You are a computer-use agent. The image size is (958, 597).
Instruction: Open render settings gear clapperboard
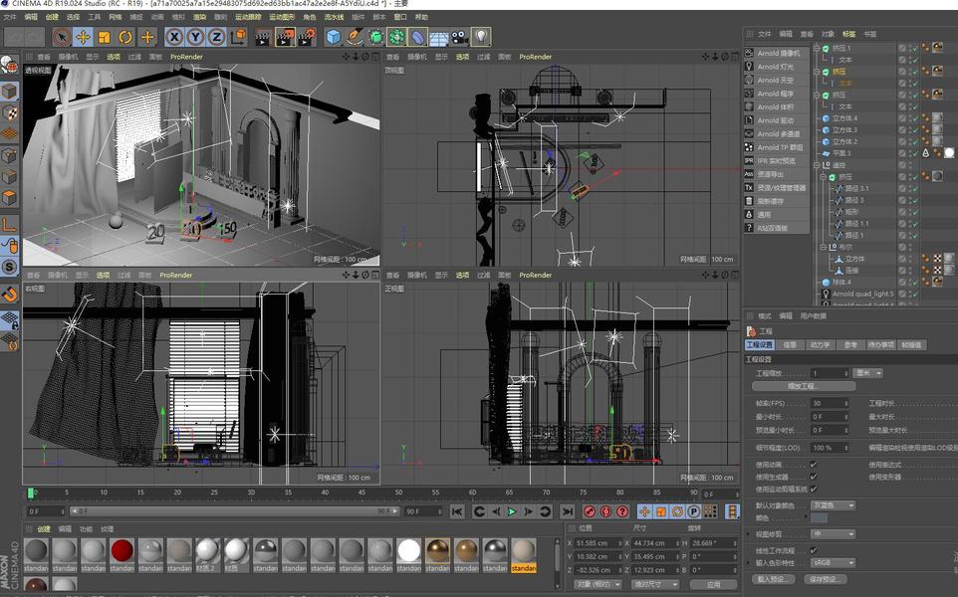click(306, 37)
